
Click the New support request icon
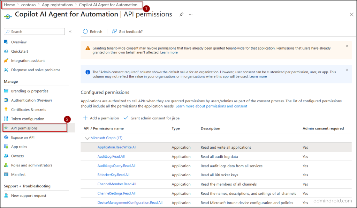click(6, 195)
